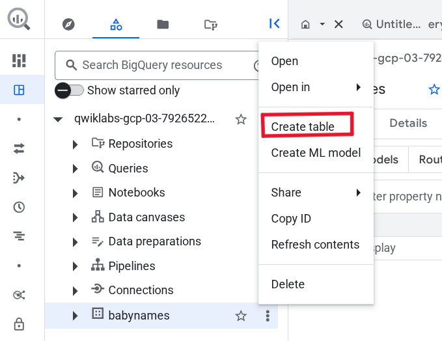The image size is (442, 341).
Task: Select Data preparations in the tree
Action: click(x=155, y=241)
